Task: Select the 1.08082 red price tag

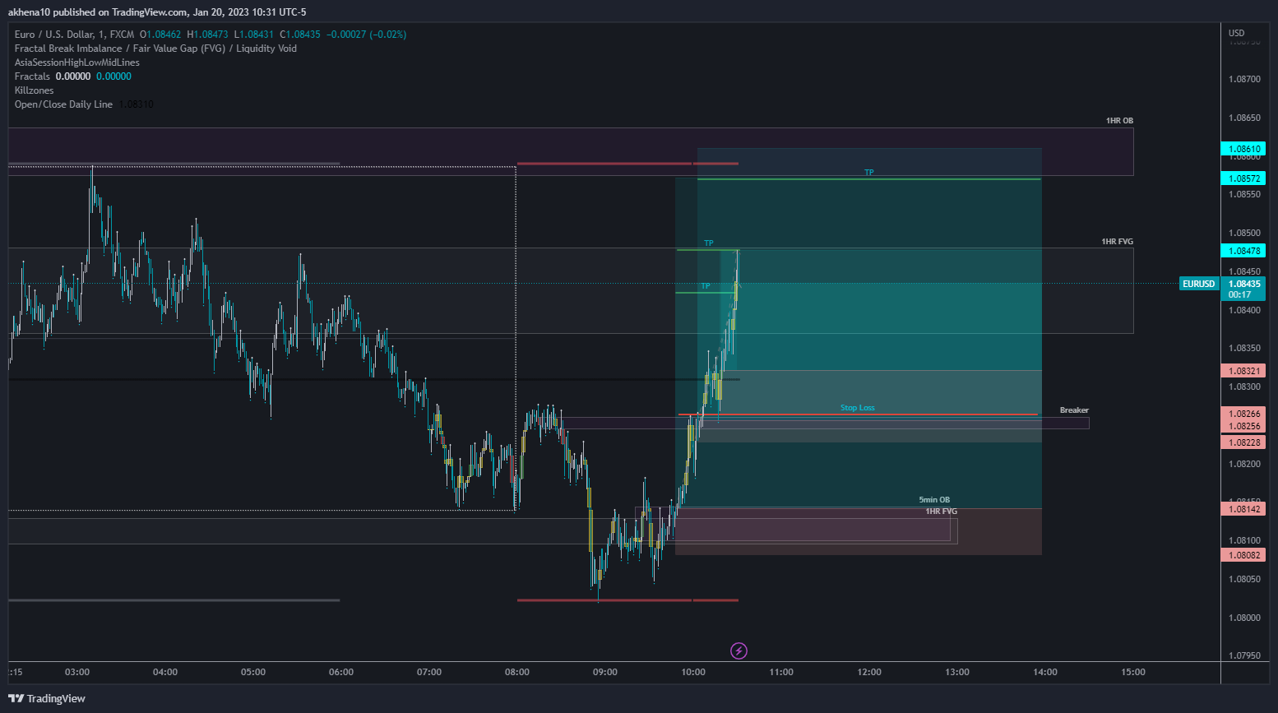Action: tap(1243, 555)
